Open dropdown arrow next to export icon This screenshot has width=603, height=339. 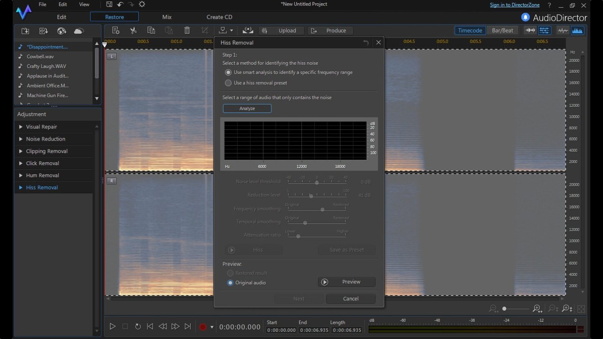[232, 31]
